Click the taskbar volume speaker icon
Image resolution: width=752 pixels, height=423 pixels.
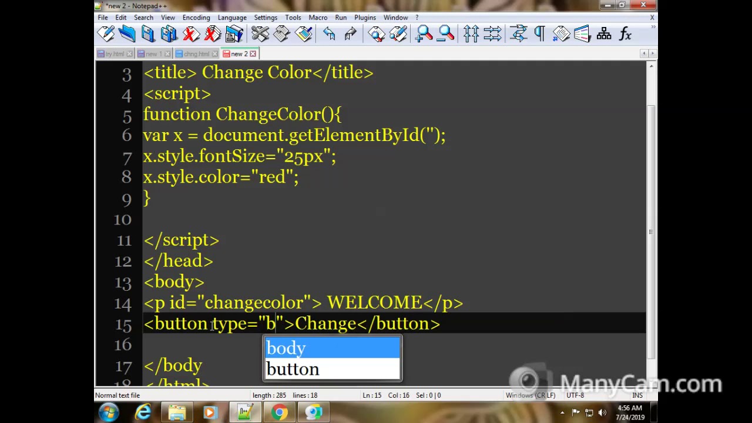[x=602, y=412]
